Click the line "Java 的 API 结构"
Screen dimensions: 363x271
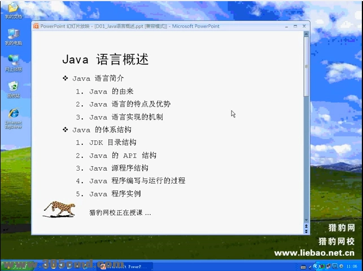(x=123, y=156)
